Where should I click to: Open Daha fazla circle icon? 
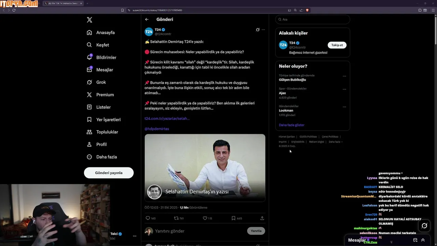[x=89, y=157]
